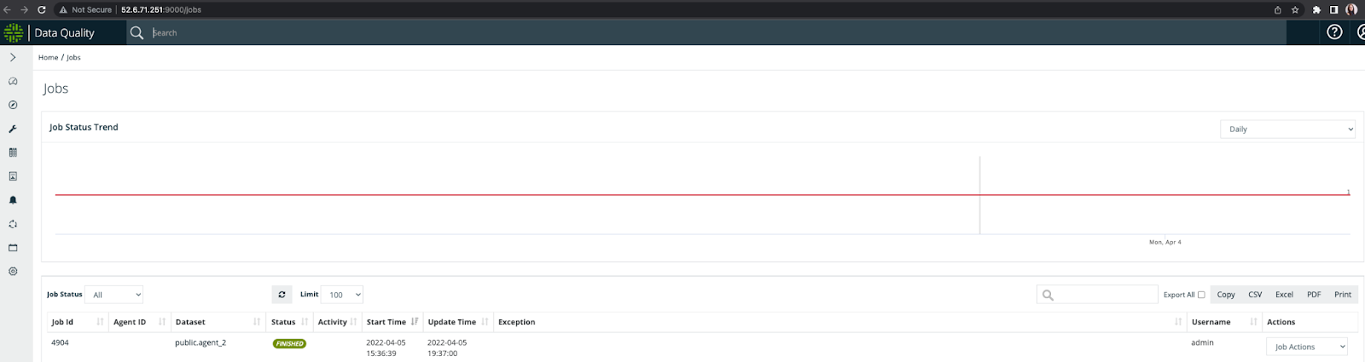
Task: Open the Job Status filter dropdown
Action: 115,295
